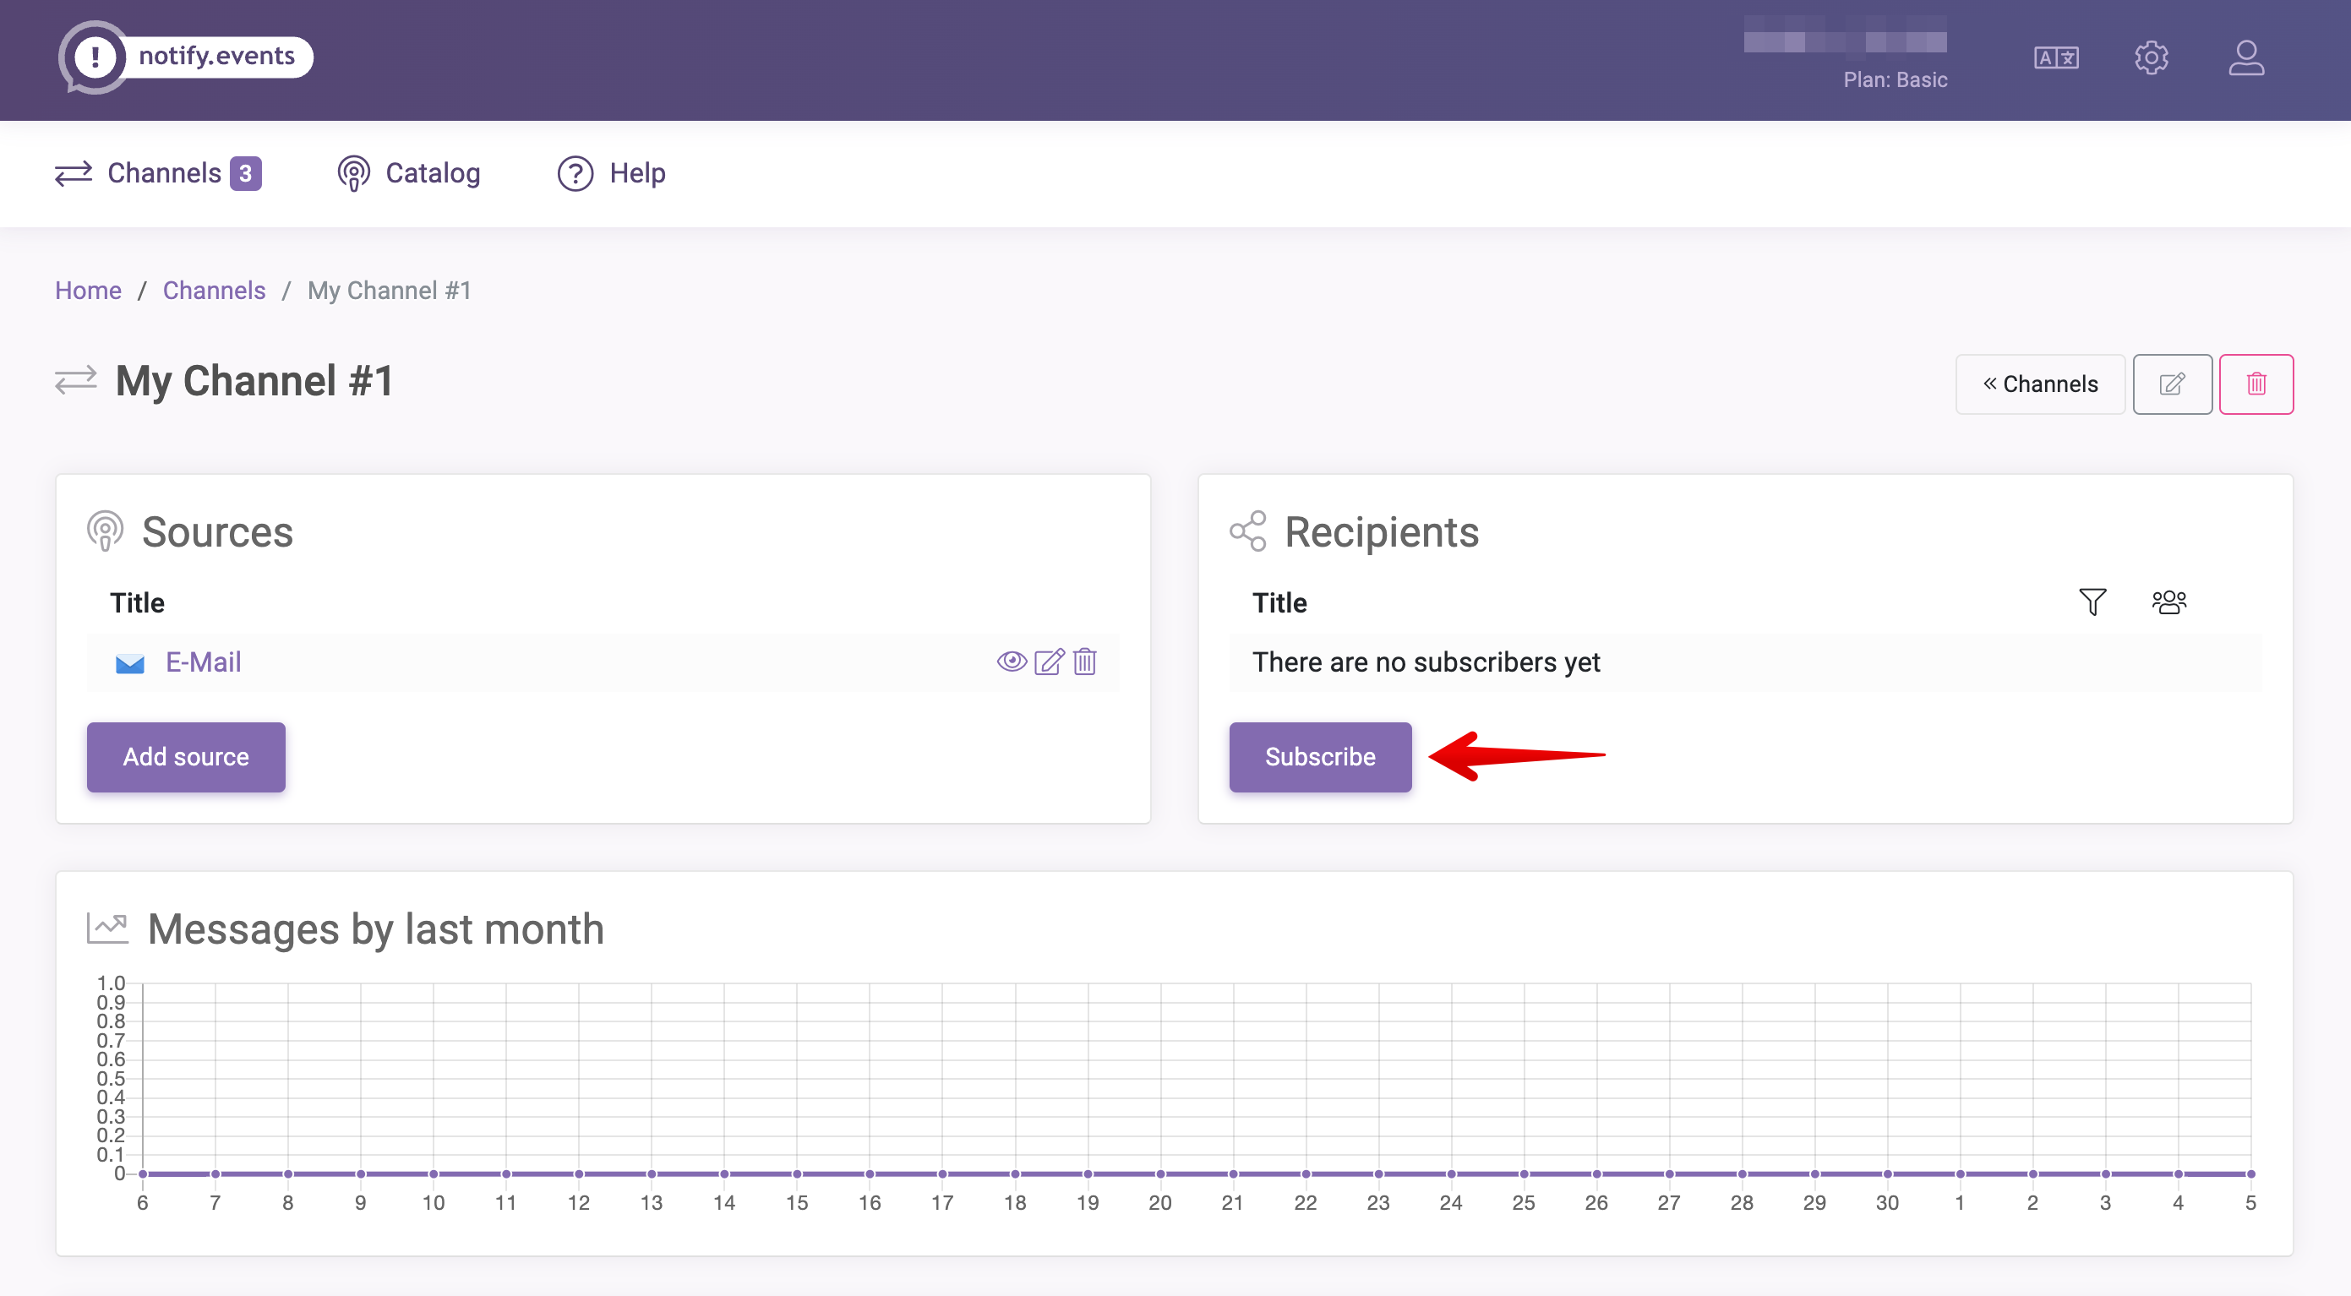Select the Channels menu item
2351x1296 pixels.
pyautogui.click(x=160, y=172)
